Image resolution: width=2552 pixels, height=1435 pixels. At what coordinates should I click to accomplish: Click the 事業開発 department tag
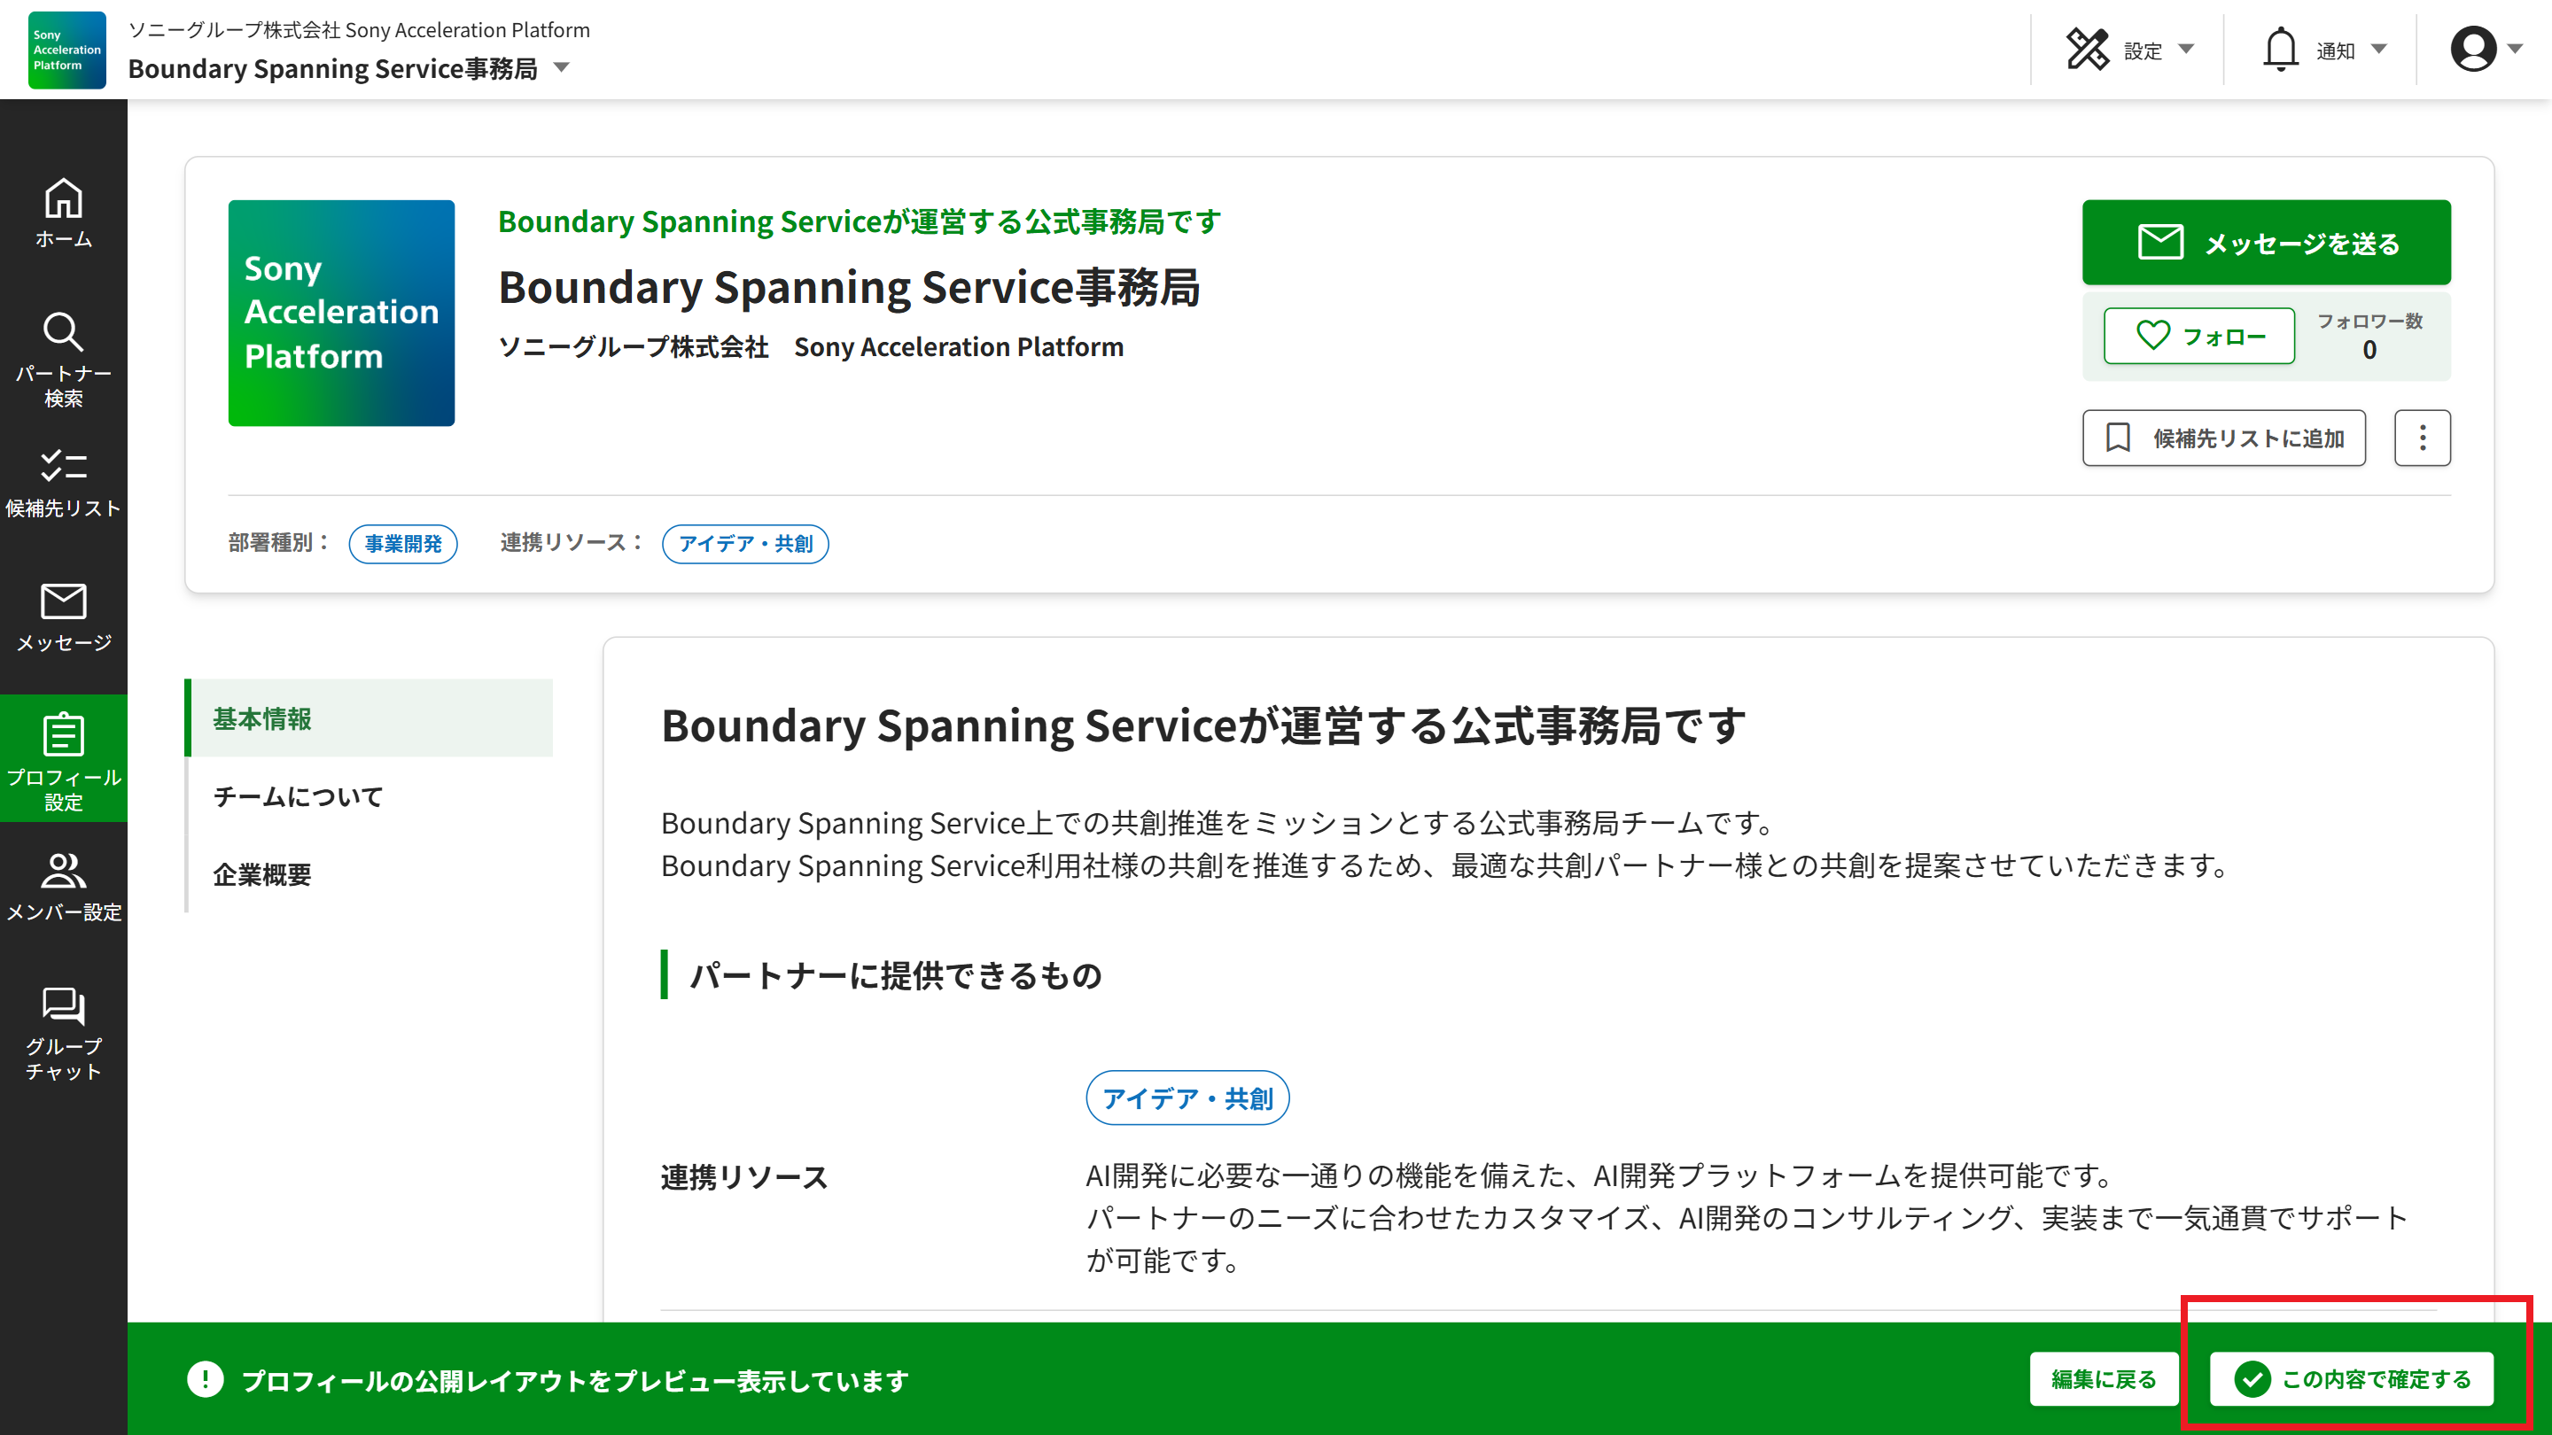(x=403, y=544)
